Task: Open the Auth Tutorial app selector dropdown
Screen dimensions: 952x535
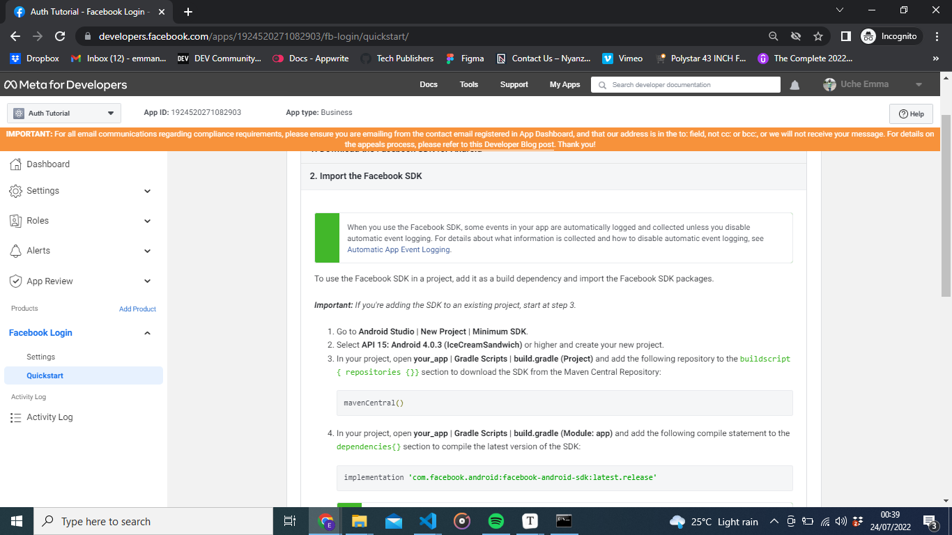Action: click(64, 114)
